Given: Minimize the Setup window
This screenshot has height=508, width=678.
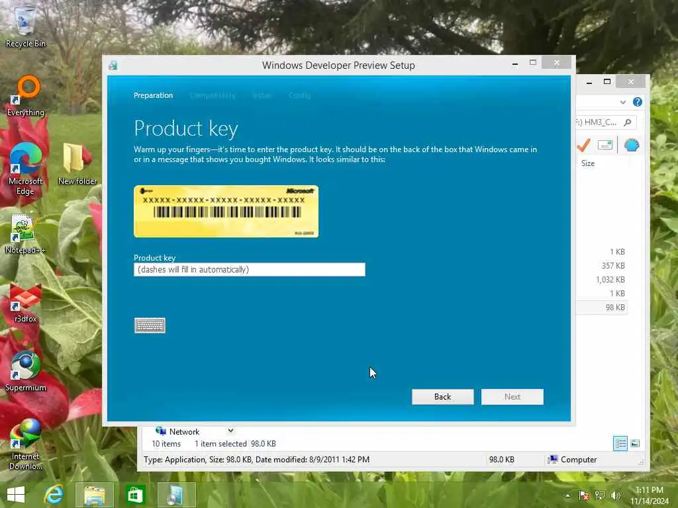Looking at the screenshot, I should (x=515, y=64).
